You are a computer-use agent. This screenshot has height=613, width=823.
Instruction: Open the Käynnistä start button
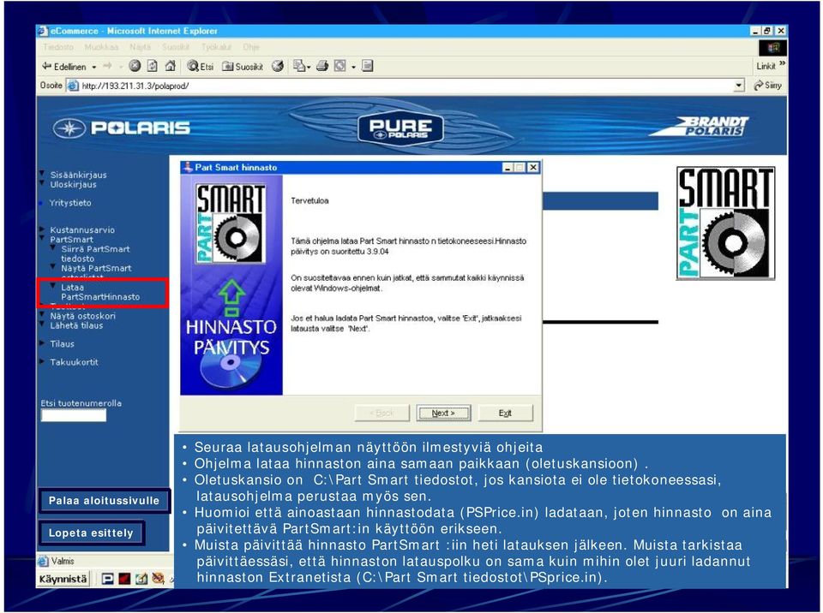click(63, 579)
